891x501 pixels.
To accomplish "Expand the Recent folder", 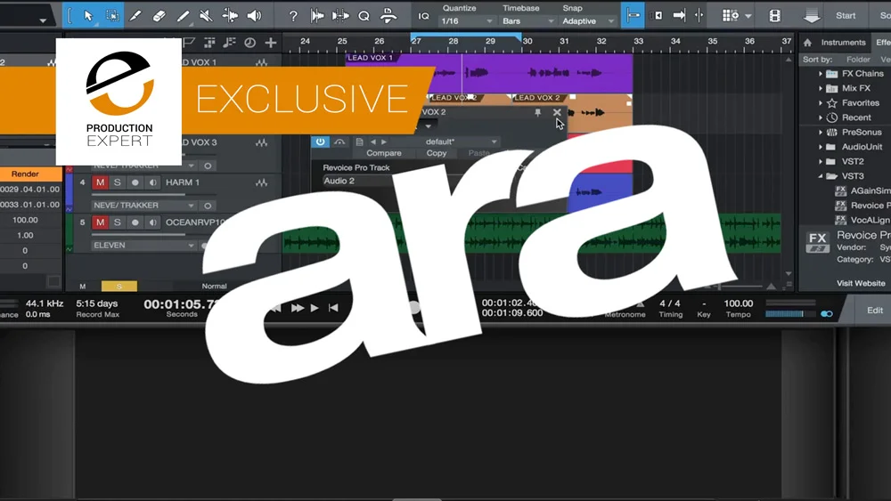I will 821,118.
